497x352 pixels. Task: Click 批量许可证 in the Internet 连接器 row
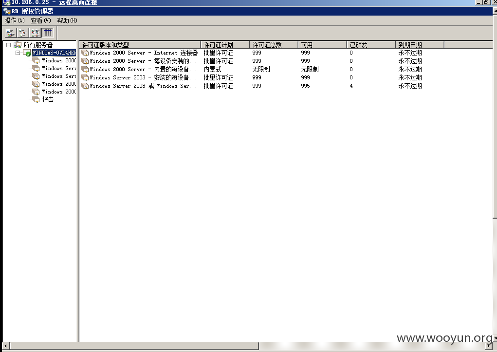tap(218, 53)
